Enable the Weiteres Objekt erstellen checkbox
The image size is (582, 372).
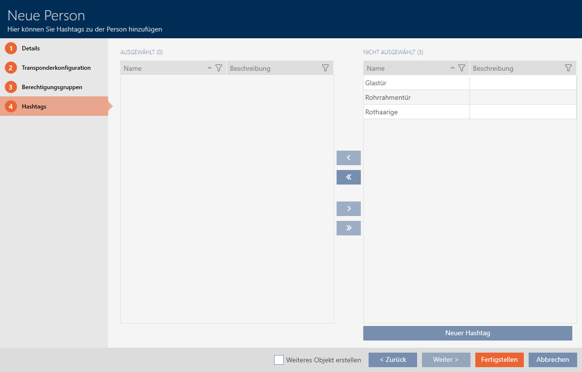click(x=279, y=360)
